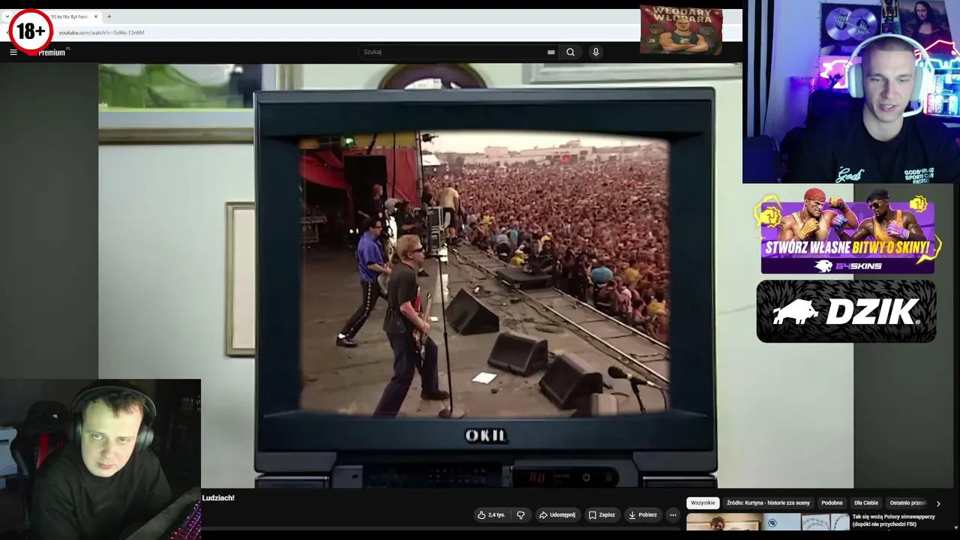Select the Wszystkie filter chip
960x540 pixels.
click(703, 502)
